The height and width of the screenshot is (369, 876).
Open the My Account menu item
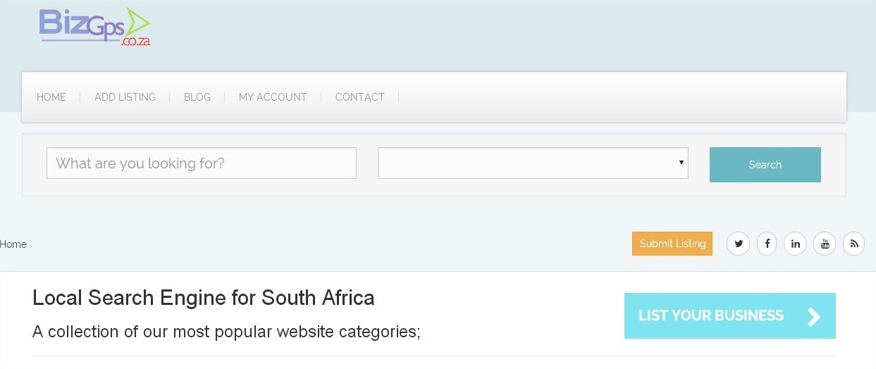273,97
